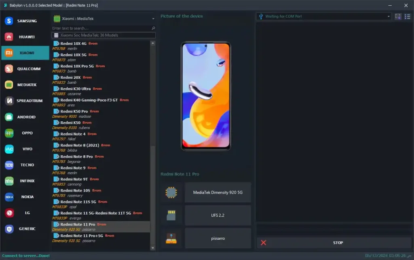Select Redmi Note 8 Pro model
Viewport: 414px width, 260px height.
101,159
